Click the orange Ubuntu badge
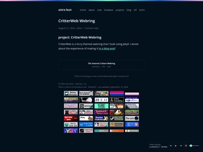Screen dimensions: 203x152 coord(117,131)
